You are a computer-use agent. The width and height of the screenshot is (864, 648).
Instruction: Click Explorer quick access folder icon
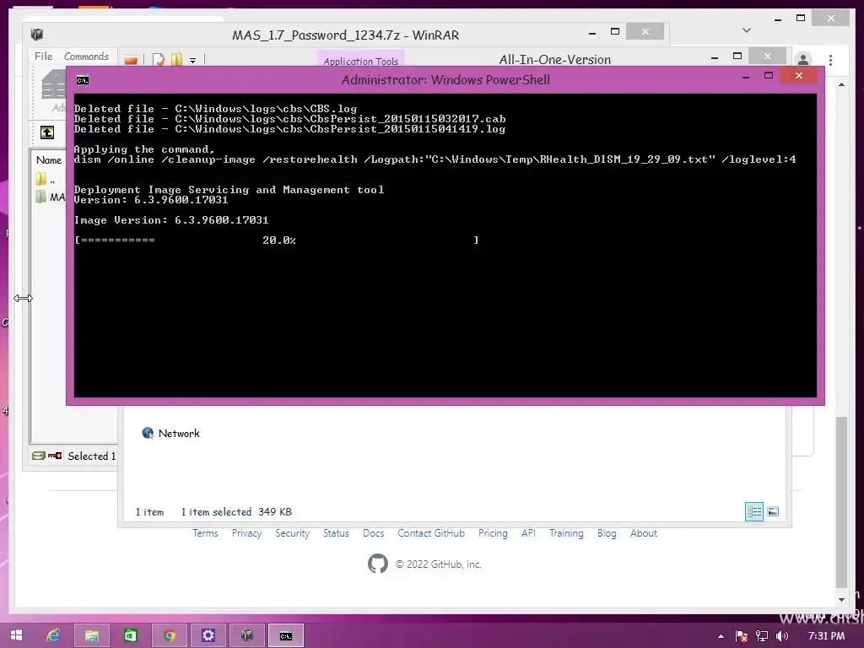(131, 60)
